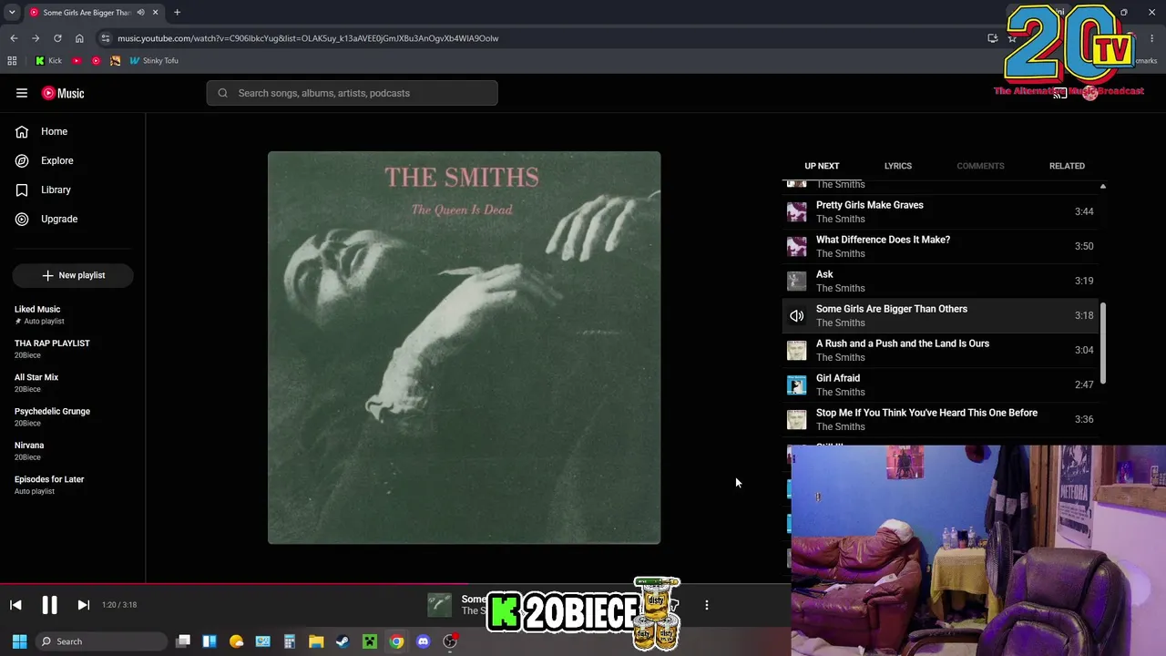Open Episodes for Later playlist

73,485
